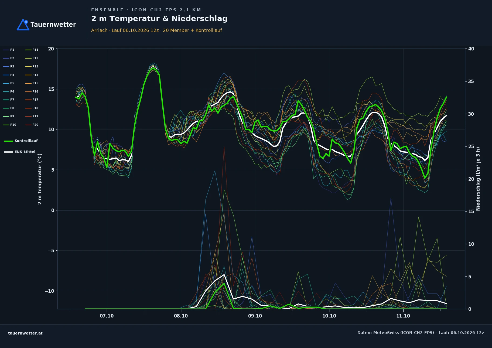
Task: Click the 30 precipitation axis tick
Action: [471, 114]
